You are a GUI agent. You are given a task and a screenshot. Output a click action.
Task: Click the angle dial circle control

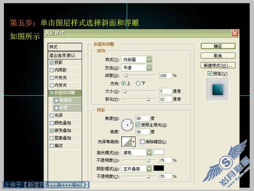click(127, 125)
